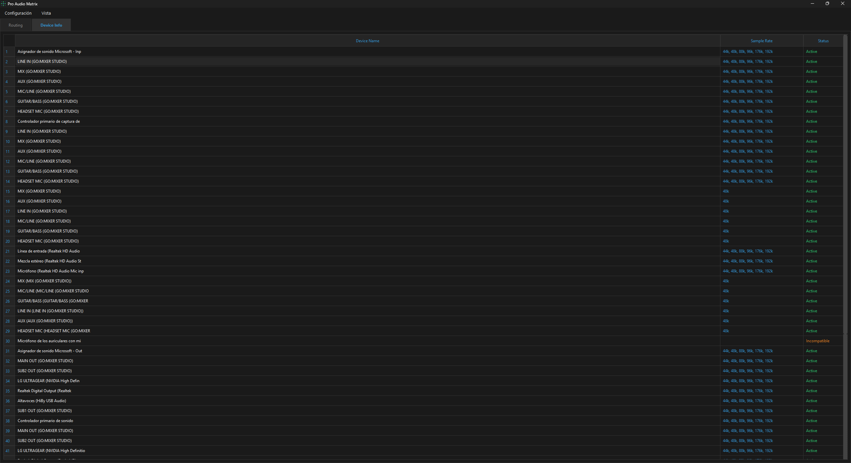Screen dimensions: 851x463
Task: Sort by Device Name column header
Action: click(x=367, y=41)
